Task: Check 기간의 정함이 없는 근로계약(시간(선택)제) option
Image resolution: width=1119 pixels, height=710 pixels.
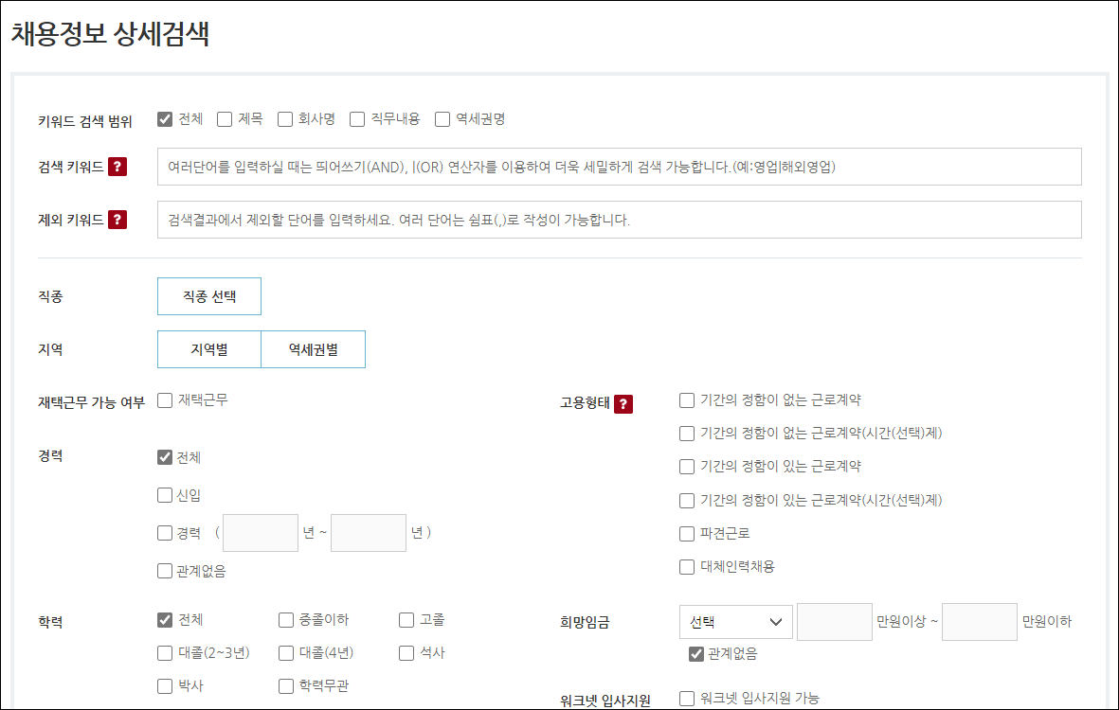Action: point(687,433)
